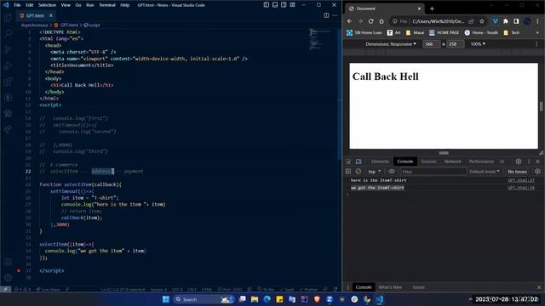
Task: Open the Chrome three-dot menu
Action: 537,21
